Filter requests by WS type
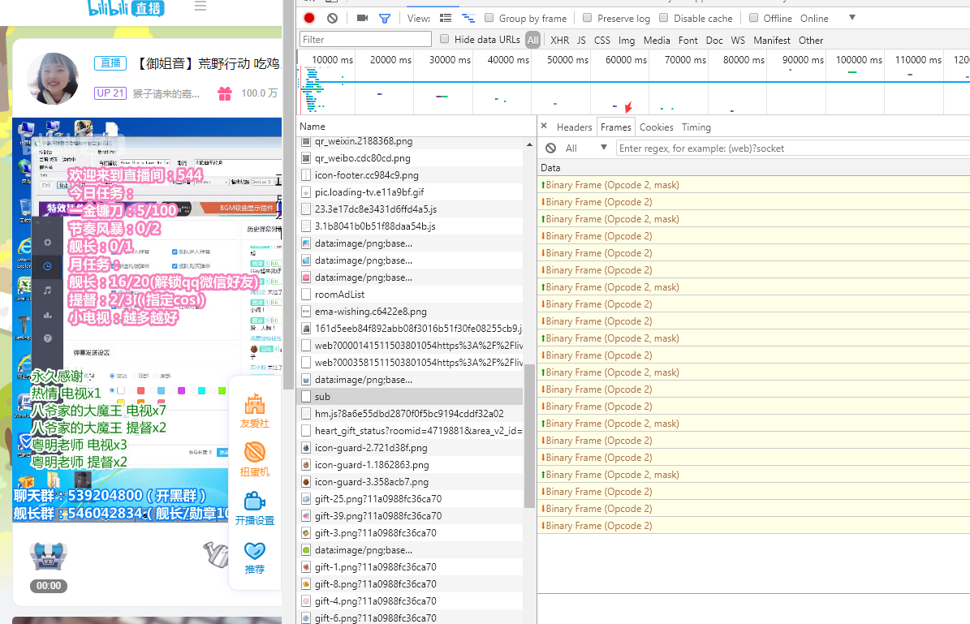Screen dimensions: 970x624 (737, 40)
